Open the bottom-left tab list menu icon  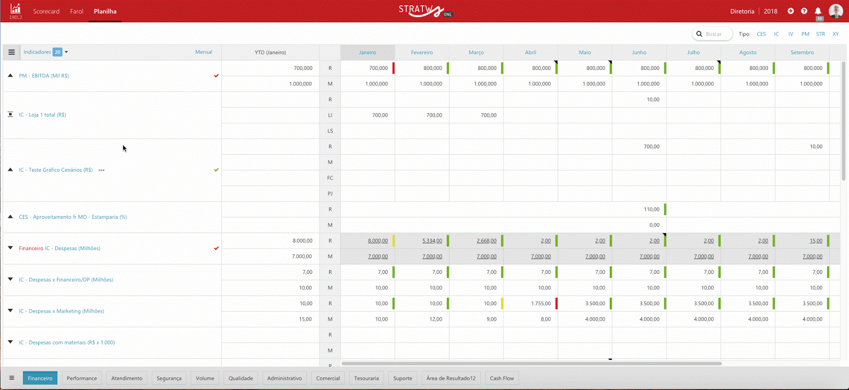12,378
